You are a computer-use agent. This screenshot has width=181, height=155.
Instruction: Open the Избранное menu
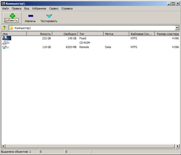(39, 9)
